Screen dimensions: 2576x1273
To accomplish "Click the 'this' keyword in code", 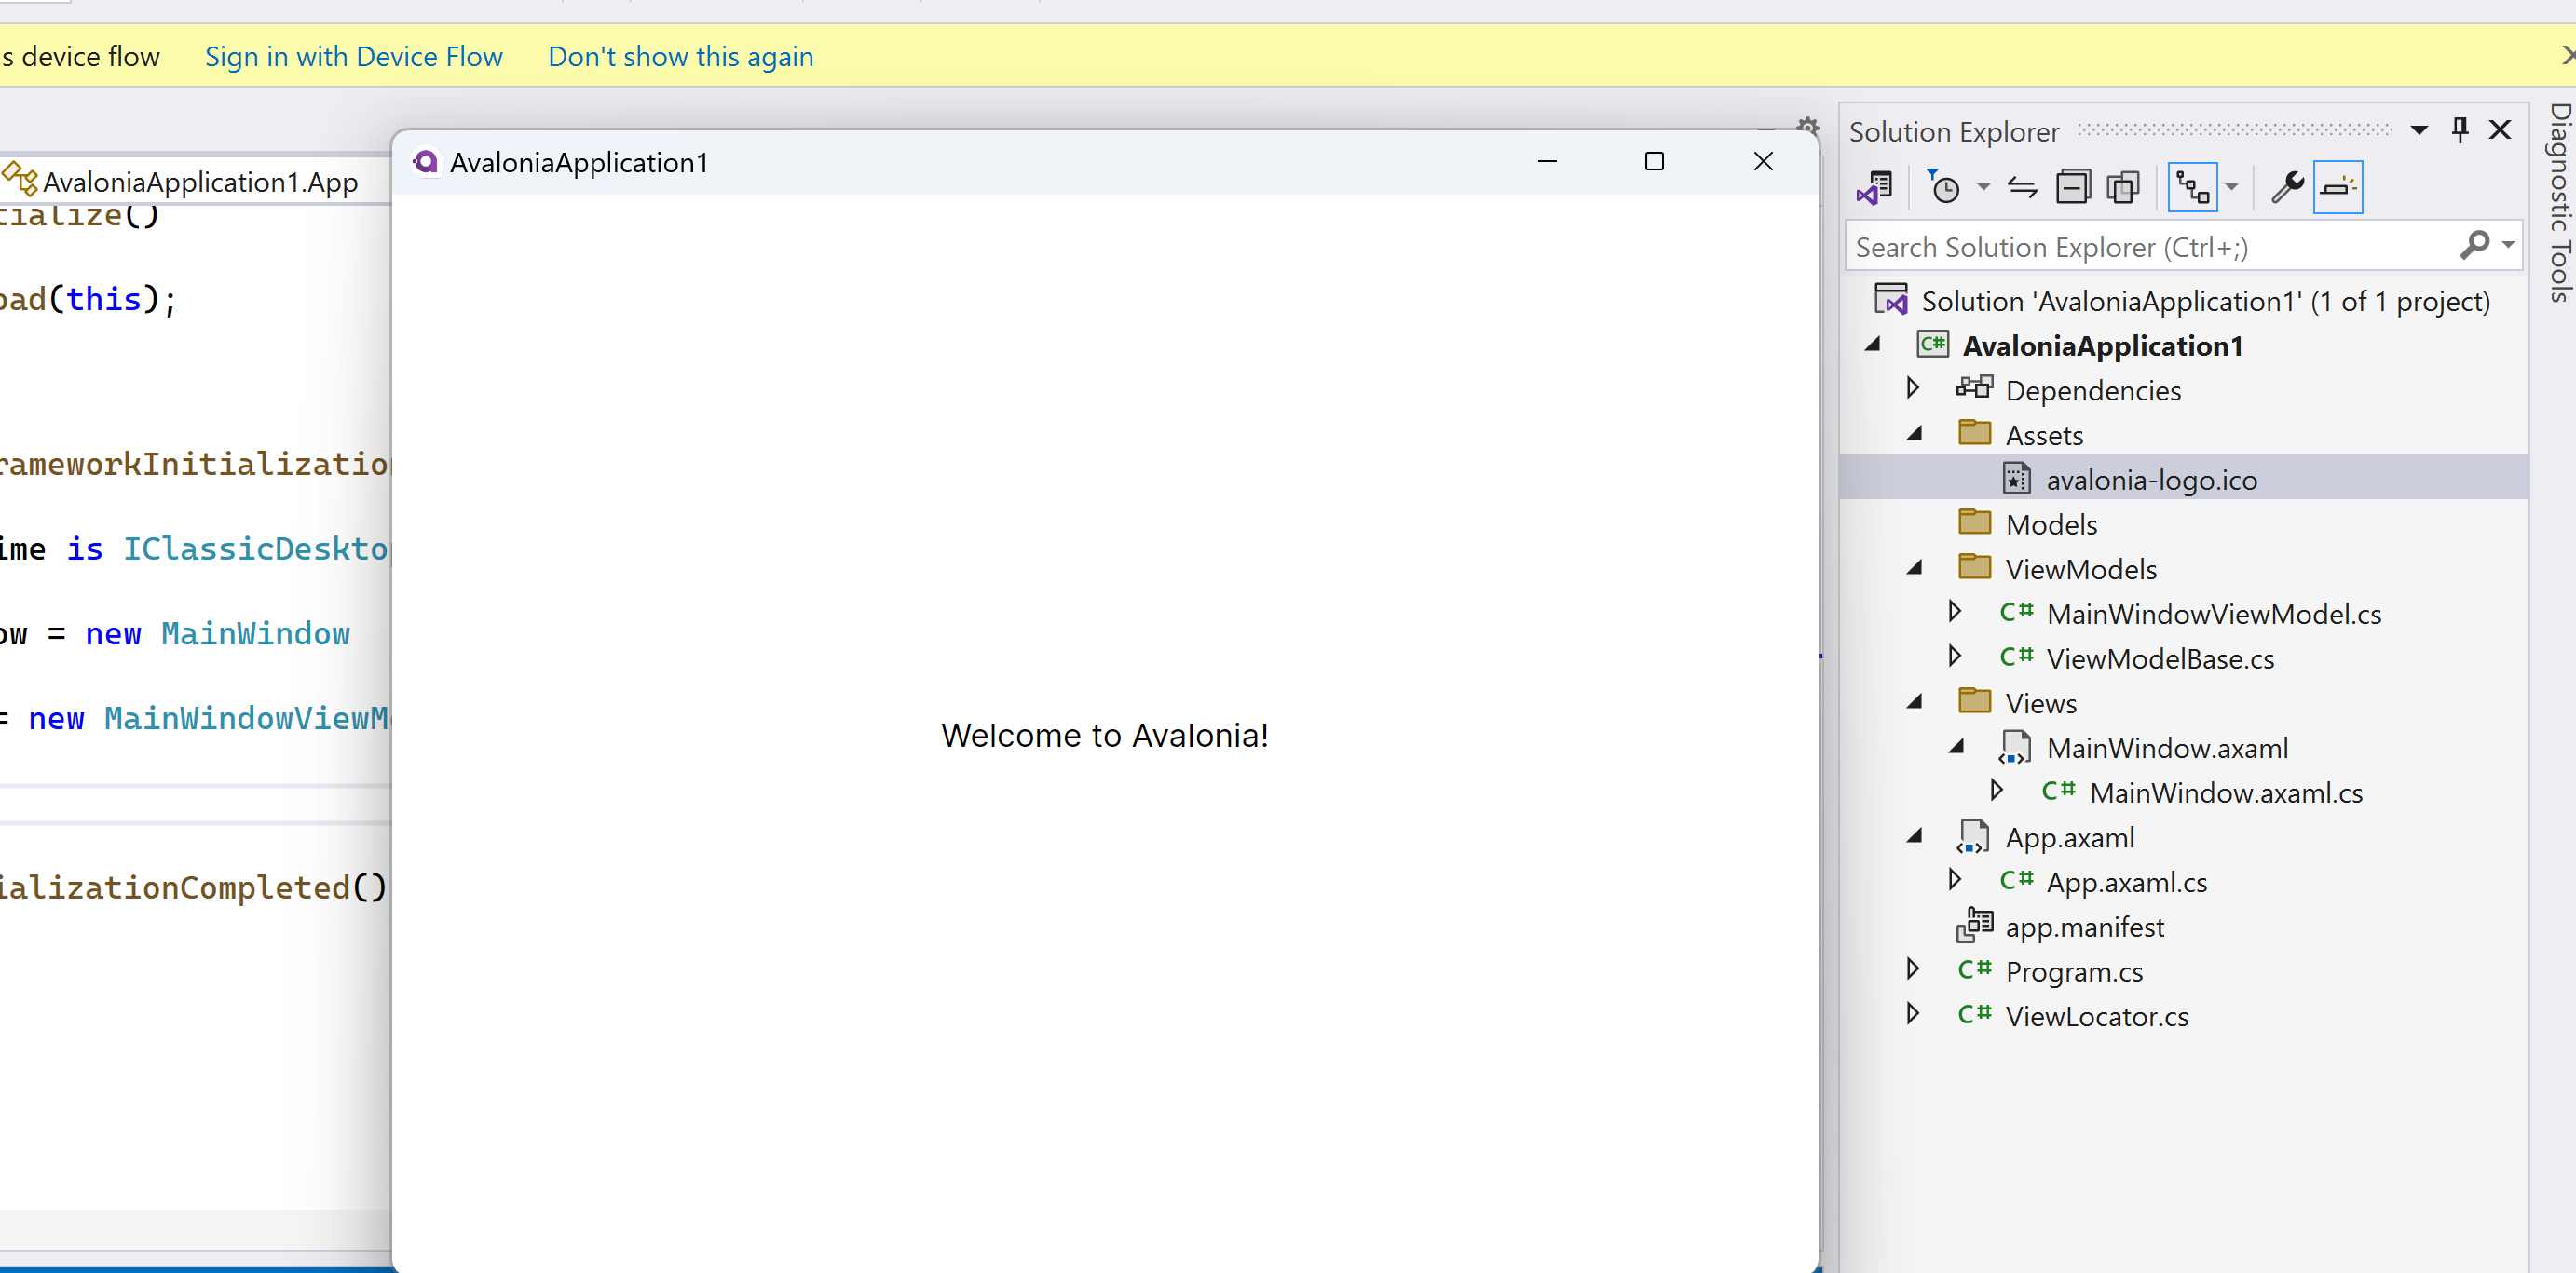I will 104,299.
